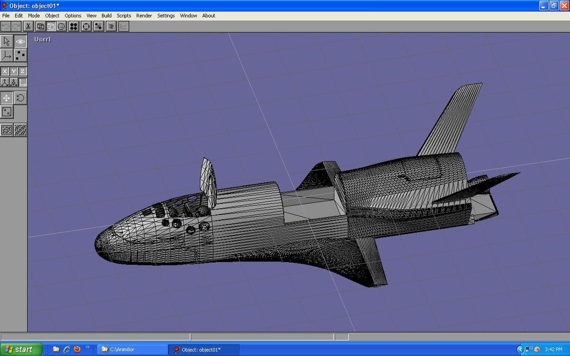
Task: Click the circle with points arc rotate icon
Action: pyautogui.click(x=86, y=27)
